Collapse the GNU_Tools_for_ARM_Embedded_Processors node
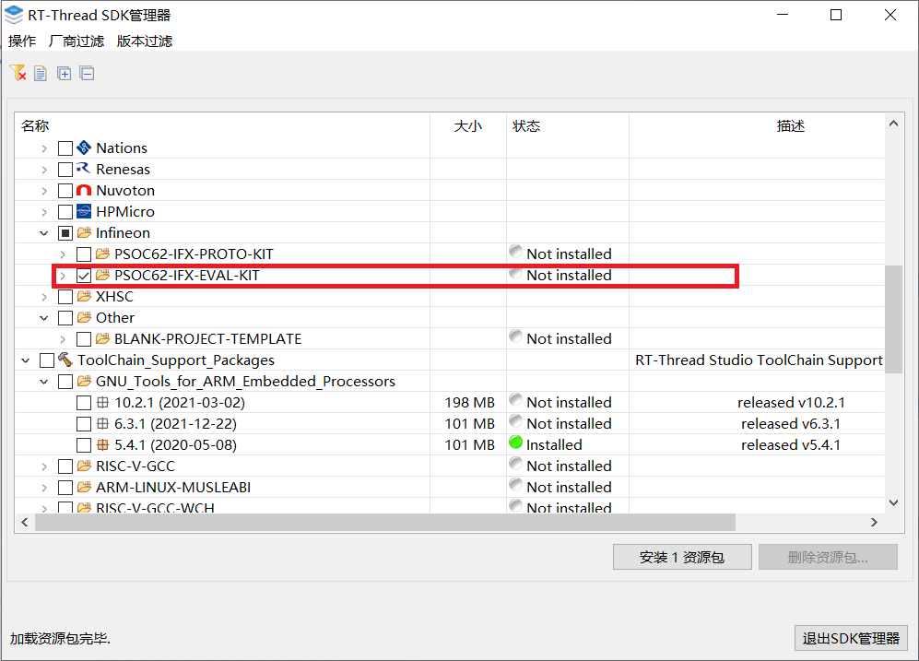The image size is (919, 661). [x=44, y=382]
